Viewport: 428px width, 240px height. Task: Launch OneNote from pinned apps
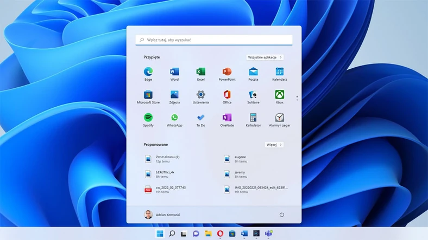[227, 120]
